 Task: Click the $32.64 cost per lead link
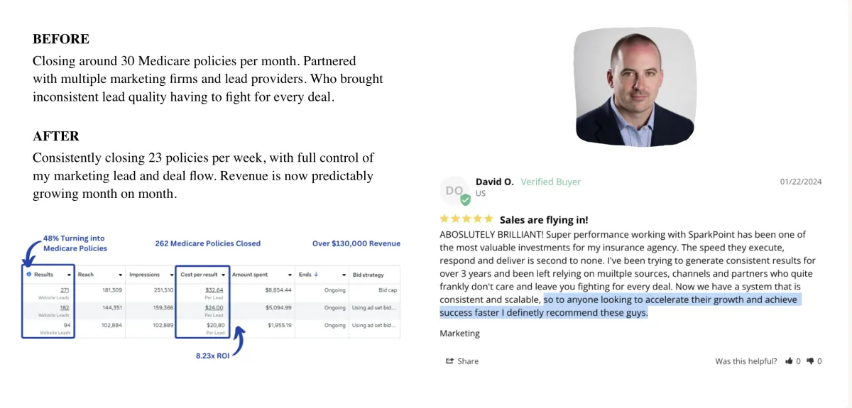(x=214, y=290)
